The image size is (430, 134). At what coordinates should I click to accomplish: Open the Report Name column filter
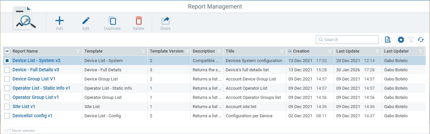(78, 51)
